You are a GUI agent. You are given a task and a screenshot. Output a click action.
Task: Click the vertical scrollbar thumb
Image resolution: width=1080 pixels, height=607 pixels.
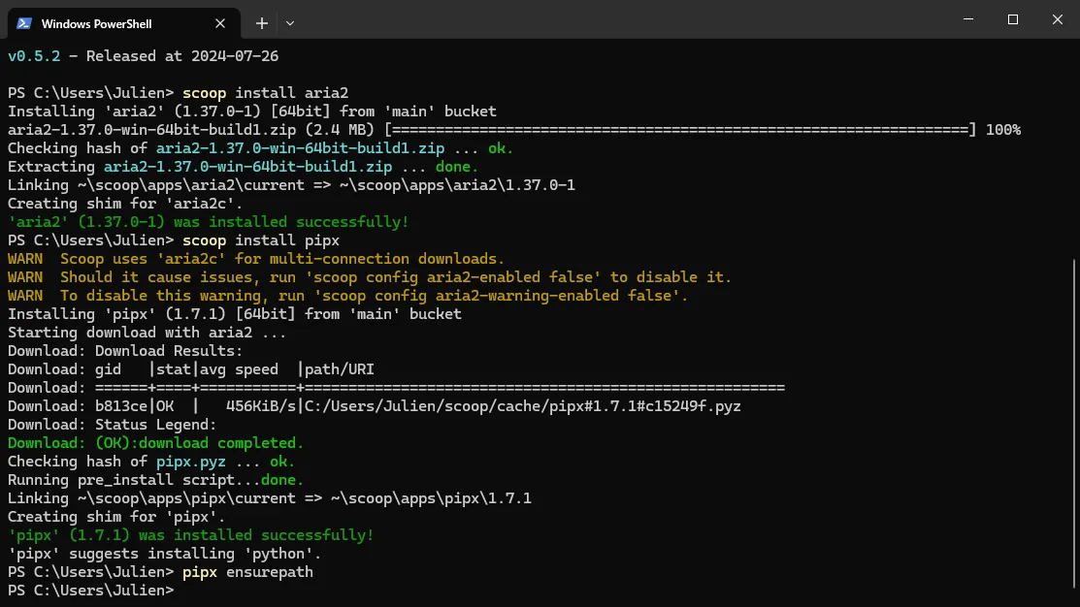pos(1073,427)
